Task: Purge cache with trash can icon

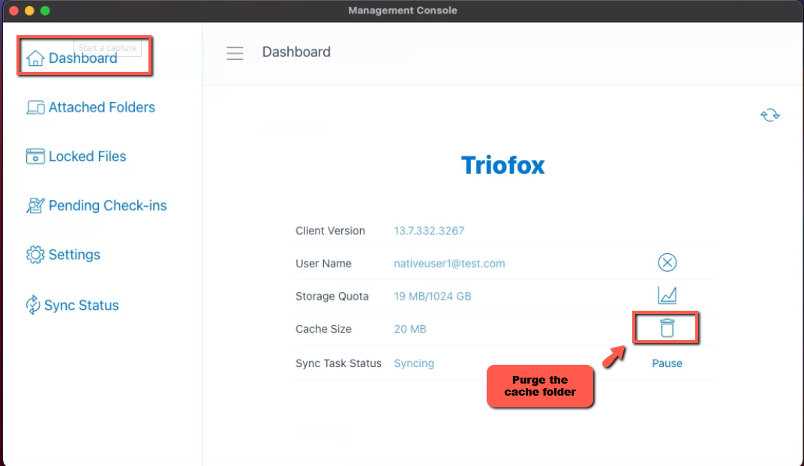Action: pos(667,328)
